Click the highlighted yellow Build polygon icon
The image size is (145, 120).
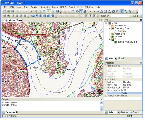pos(122,11)
